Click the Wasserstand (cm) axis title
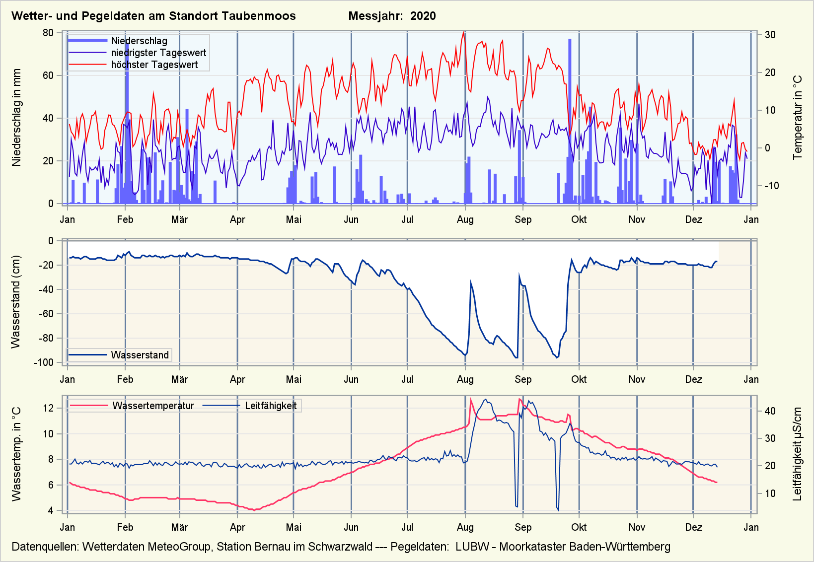This screenshot has height=562, width=814. coord(16,302)
